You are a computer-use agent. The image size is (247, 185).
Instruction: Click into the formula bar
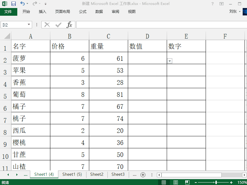[161, 25]
